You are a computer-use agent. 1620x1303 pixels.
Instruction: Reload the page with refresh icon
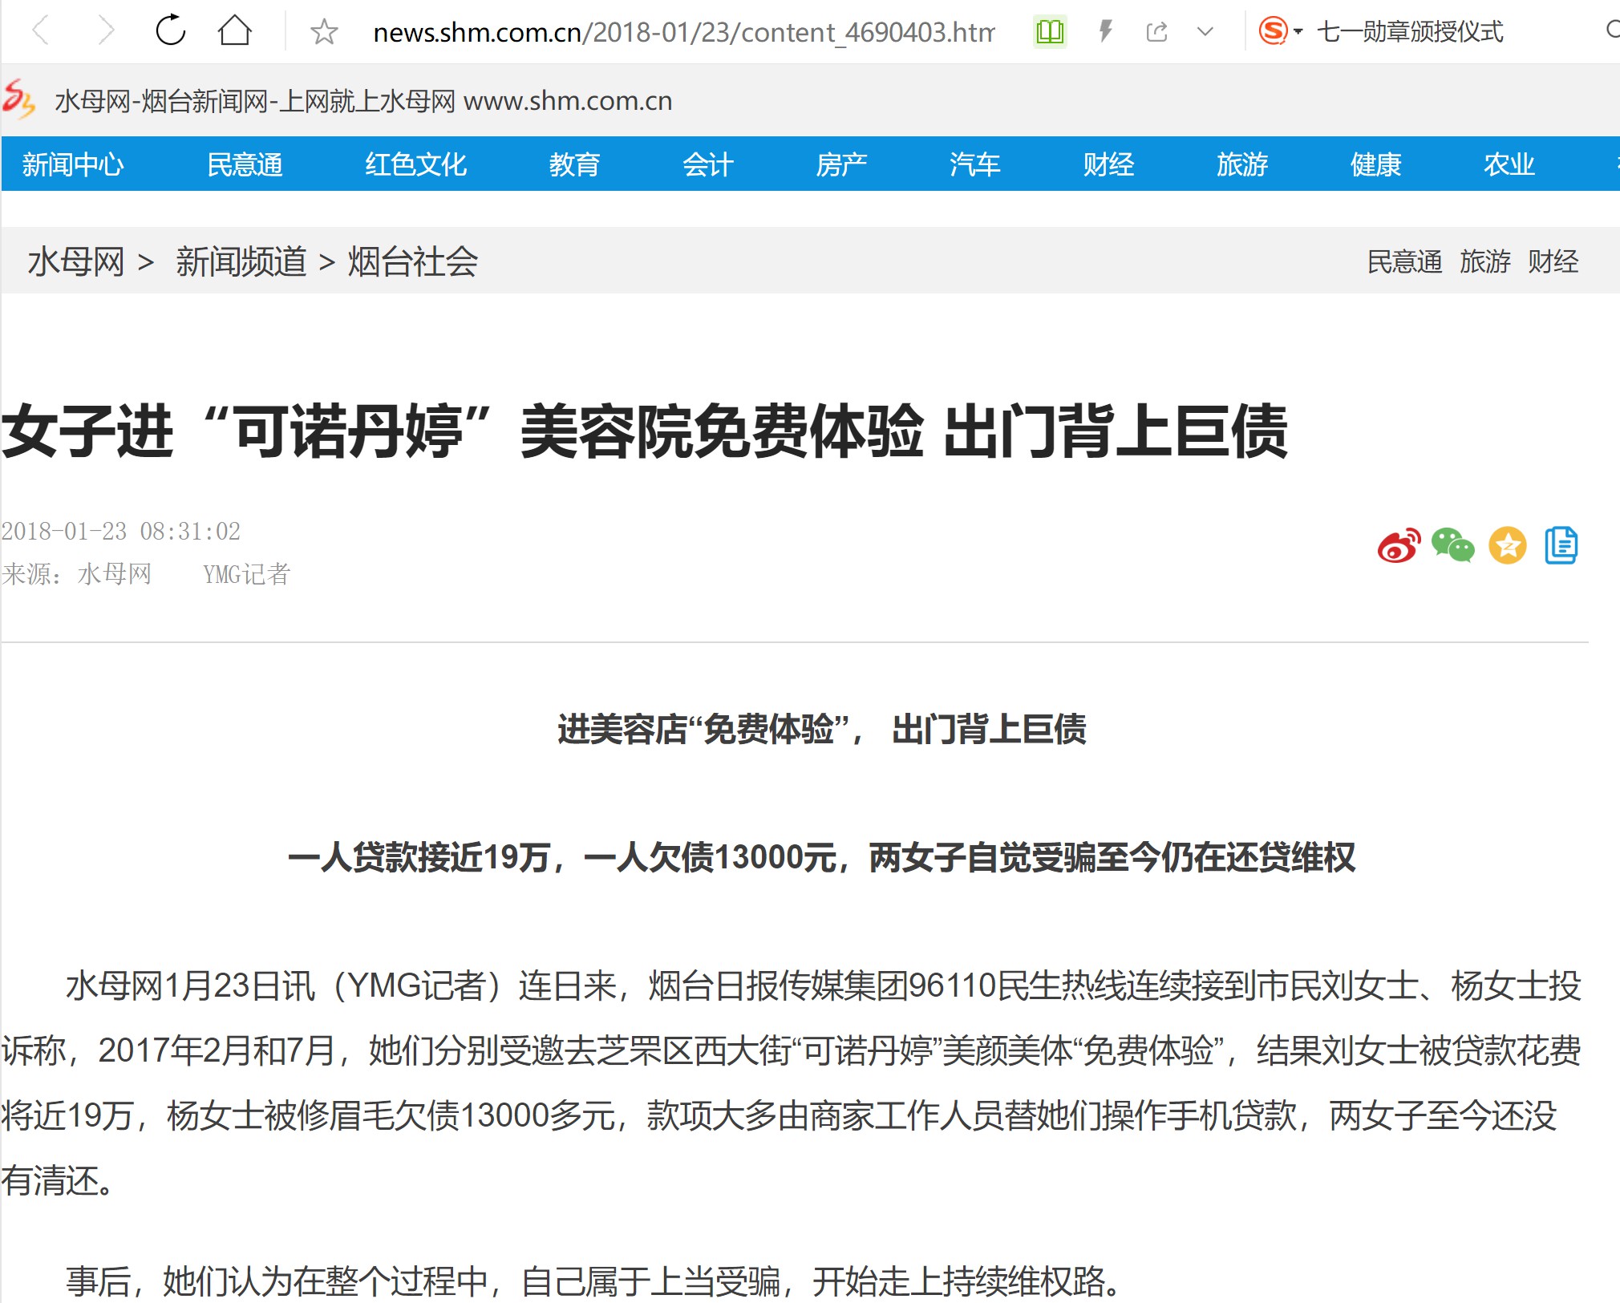click(x=170, y=30)
